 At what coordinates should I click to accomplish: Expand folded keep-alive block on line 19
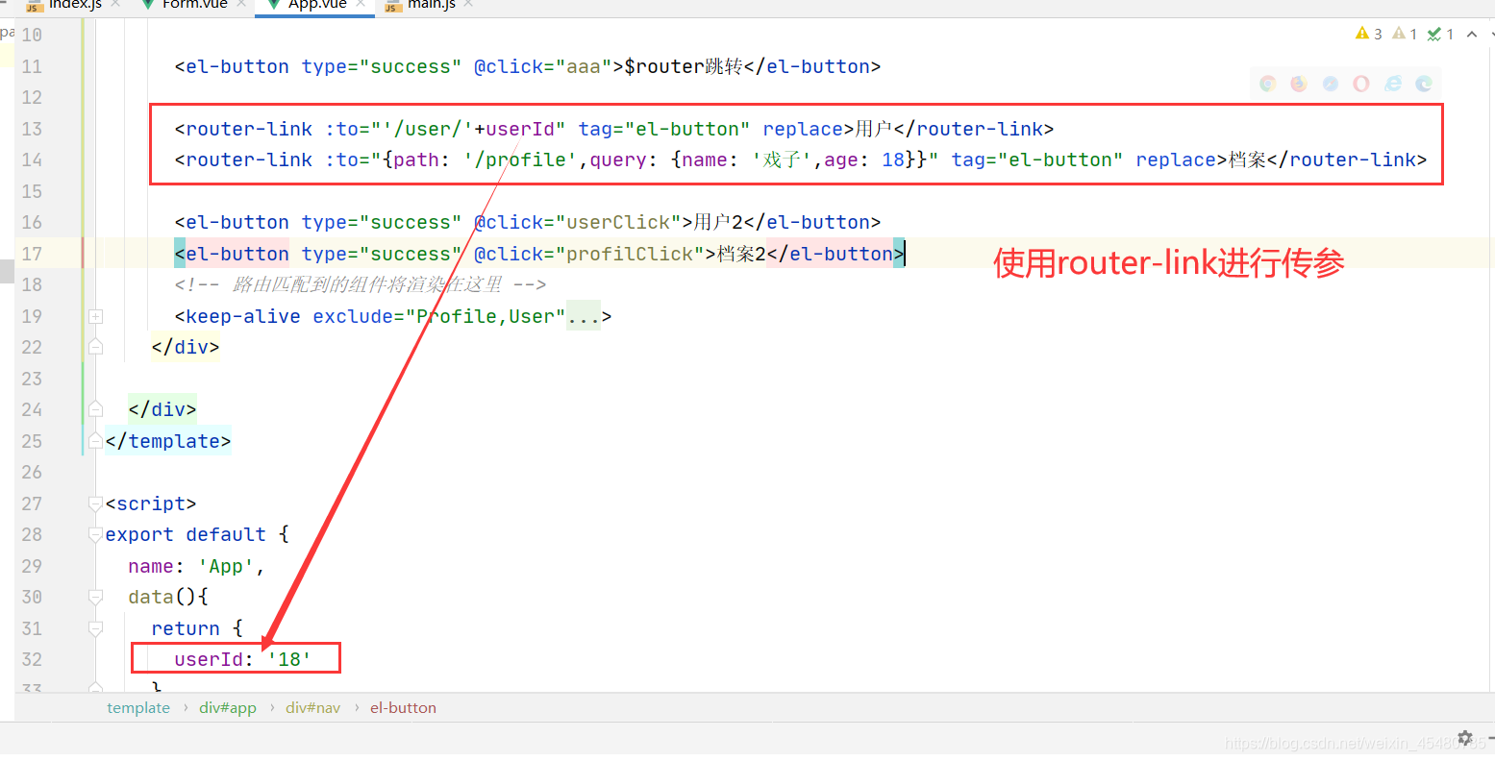pos(95,316)
